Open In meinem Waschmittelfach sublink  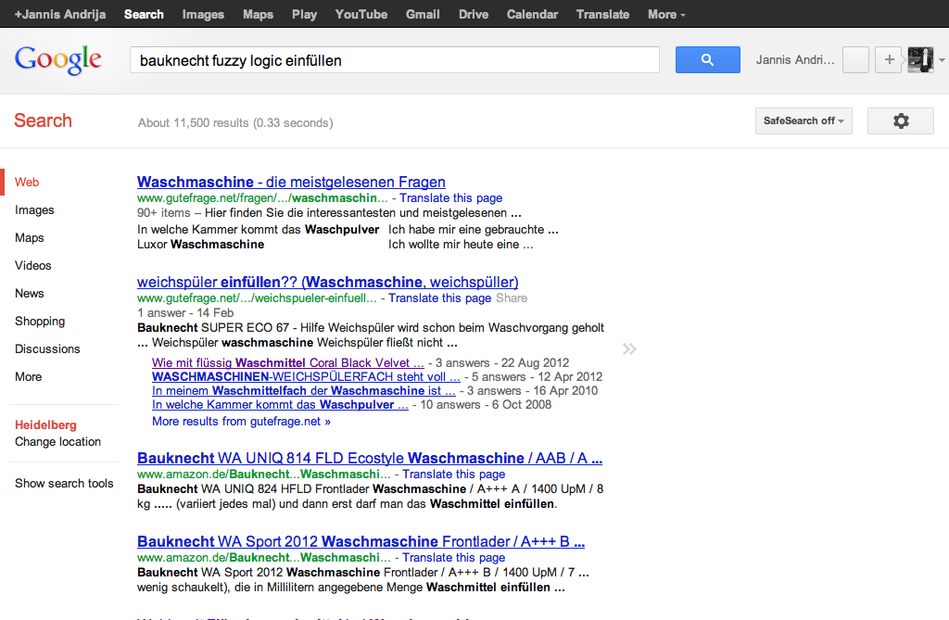(x=304, y=390)
